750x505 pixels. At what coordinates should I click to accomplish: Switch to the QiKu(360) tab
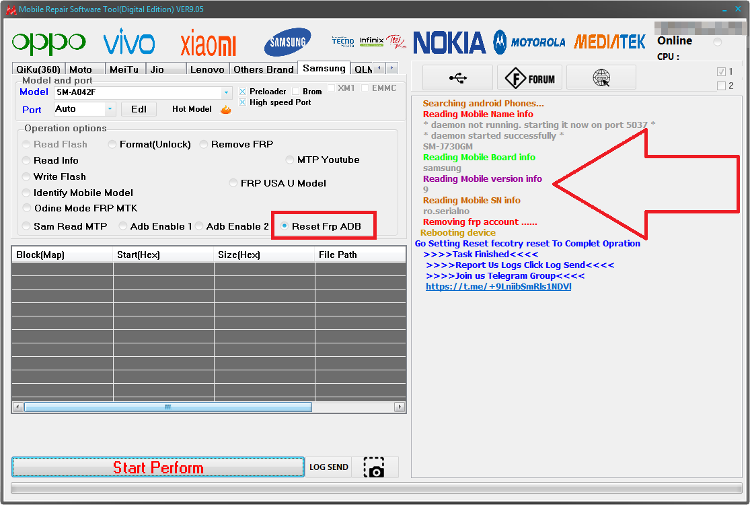[x=38, y=69]
